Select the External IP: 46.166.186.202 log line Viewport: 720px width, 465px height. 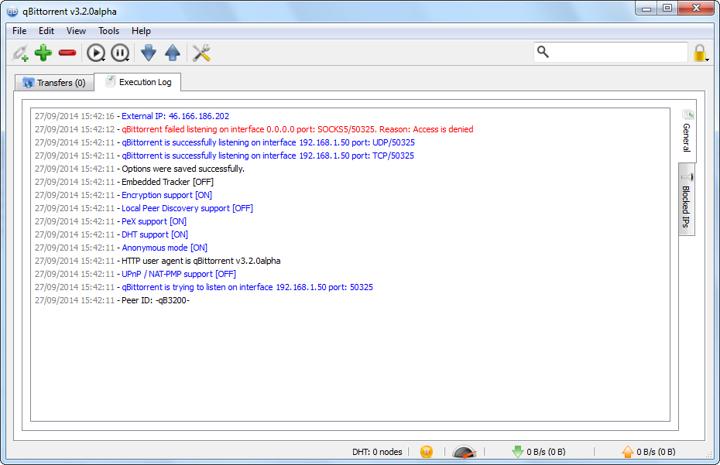(x=132, y=116)
